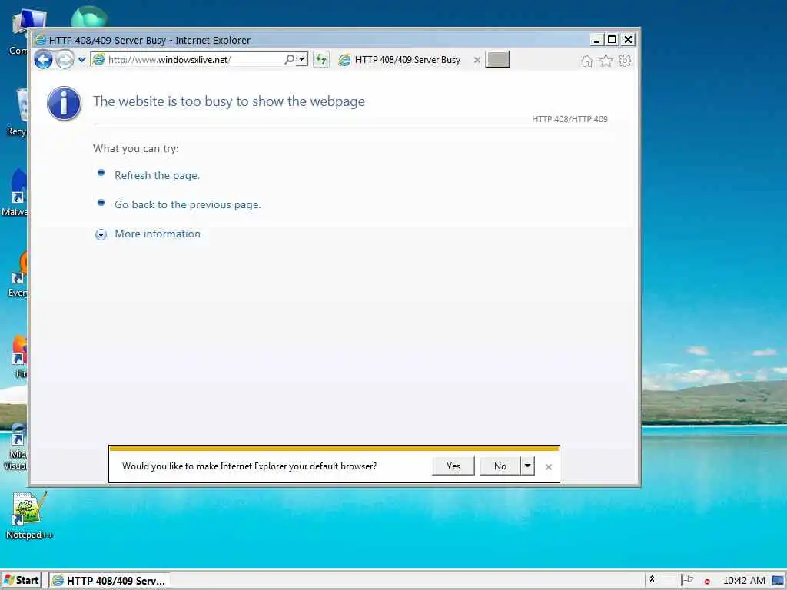Viewport: 787px width, 590px height.
Task: Select the Microsoft Visual desktop shortcut
Action: 15,446
